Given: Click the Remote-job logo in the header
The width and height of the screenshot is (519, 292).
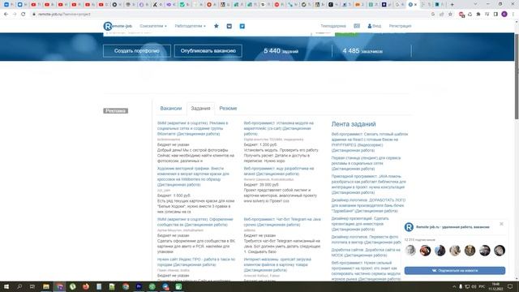Looking at the screenshot, I should pyautogui.click(x=118, y=26).
